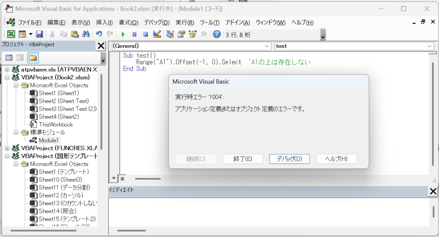Toggle Design Mode toolbar icon

point(157,34)
